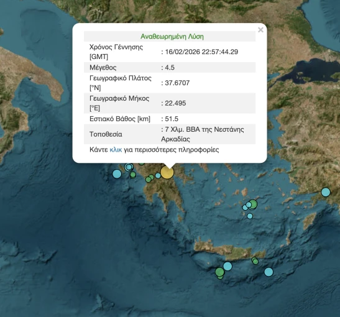Click the 'Εστιακό Βάθος [km]' label
This screenshot has height=317, width=340.
[120, 119]
